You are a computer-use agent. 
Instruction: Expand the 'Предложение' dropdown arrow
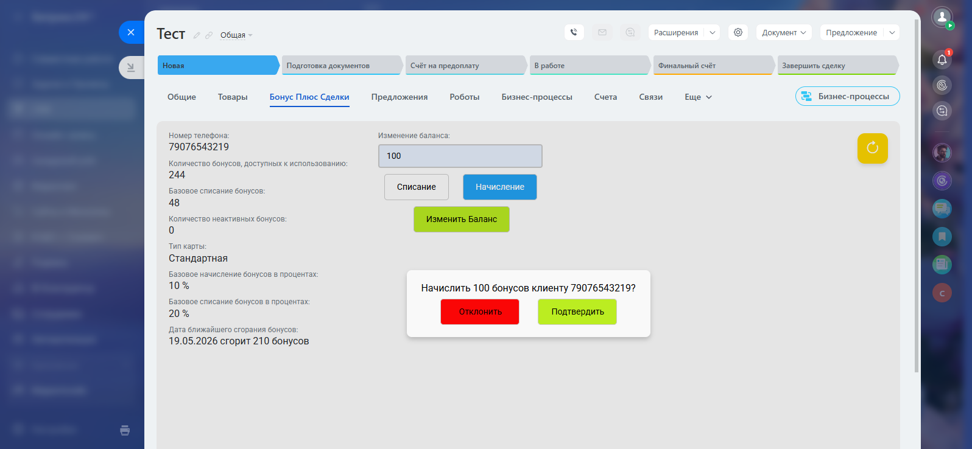(892, 33)
